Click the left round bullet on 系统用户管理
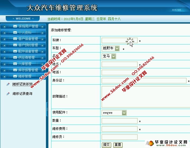The width and height of the screenshot is (190, 148). [4, 27]
